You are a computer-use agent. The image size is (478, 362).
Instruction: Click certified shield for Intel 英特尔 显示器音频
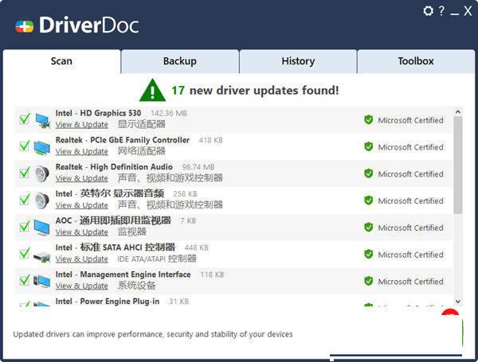pos(369,200)
